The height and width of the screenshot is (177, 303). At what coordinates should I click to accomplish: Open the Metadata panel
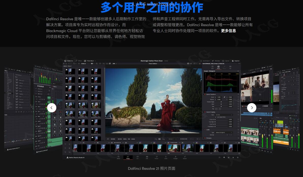(216, 61)
